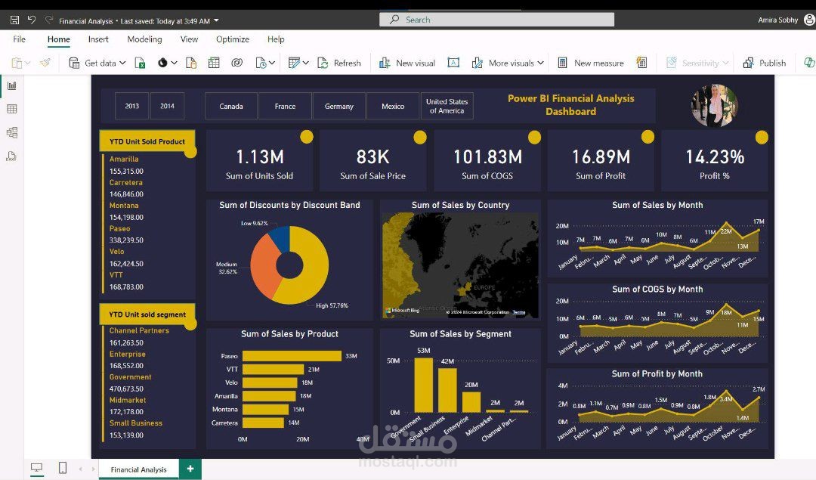
Task: Insert a text box via its icon
Action: (x=453, y=63)
